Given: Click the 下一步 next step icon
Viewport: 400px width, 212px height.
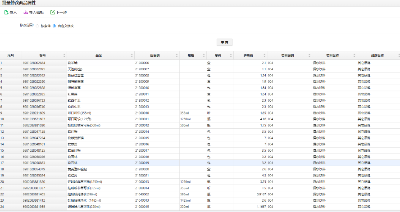Looking at the screenshot, I should pyautogui.click(x=53, y=12).
